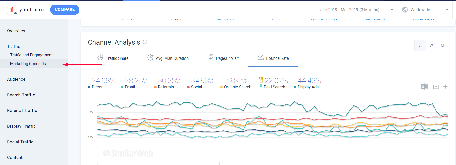This screenshot has width=456, height=165.
Task: Click the Bounce Rate chart arrow icon
Action: click(x=260, y=57)
